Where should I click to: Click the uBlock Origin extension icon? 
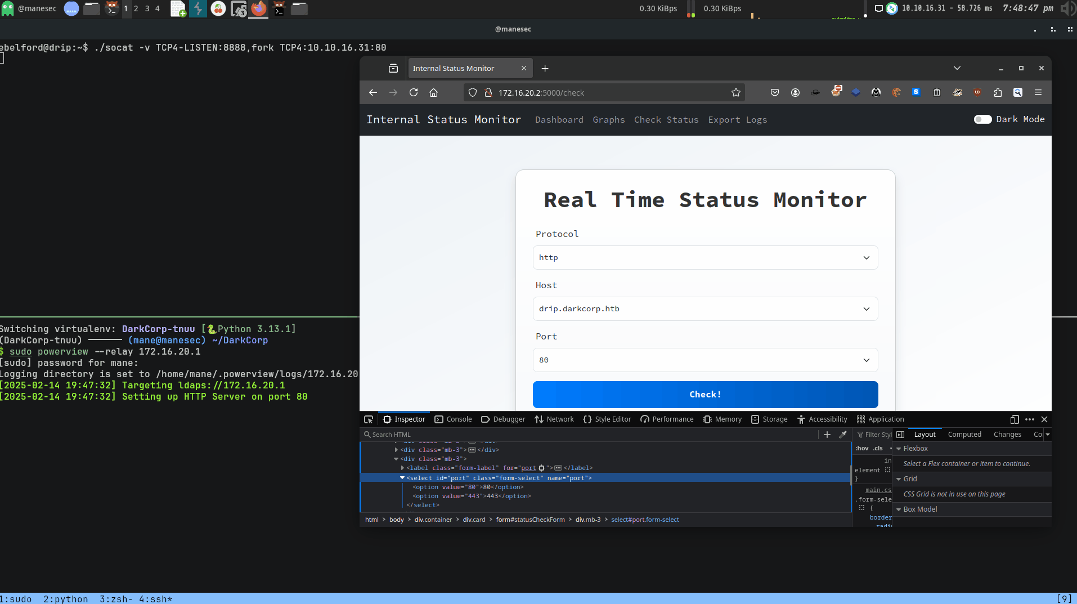pyautogui.click(x=977, y=92)
